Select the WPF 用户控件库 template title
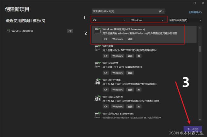 111,80
